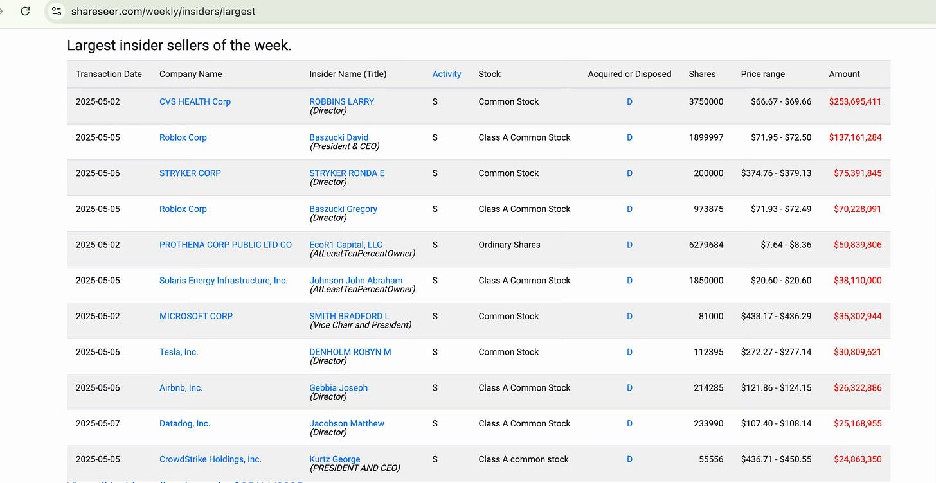This screenshot has height=483, width=936.
Task: Open Kurtz George insider profile
Action: [335, 459]
